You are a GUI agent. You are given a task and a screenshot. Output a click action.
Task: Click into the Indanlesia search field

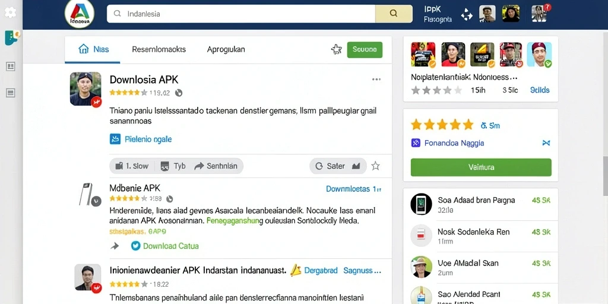241,14
